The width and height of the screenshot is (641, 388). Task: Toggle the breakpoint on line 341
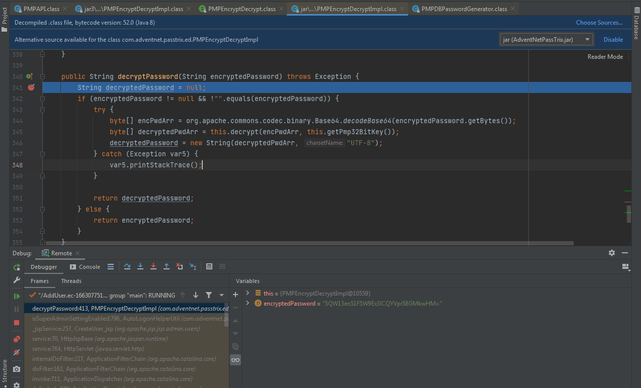[x=32, y=87]
